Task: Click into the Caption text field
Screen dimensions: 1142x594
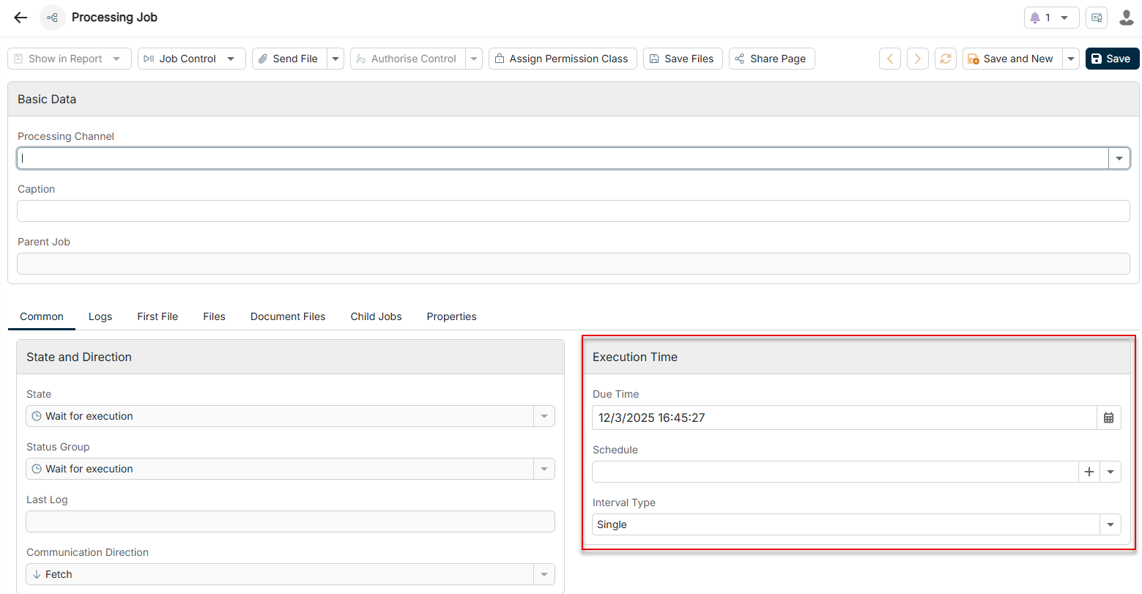Action: 574,211
